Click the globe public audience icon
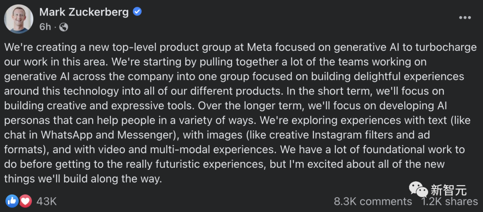Image resolution: width=483 pixels, height=212 pixels. (64, 27)
